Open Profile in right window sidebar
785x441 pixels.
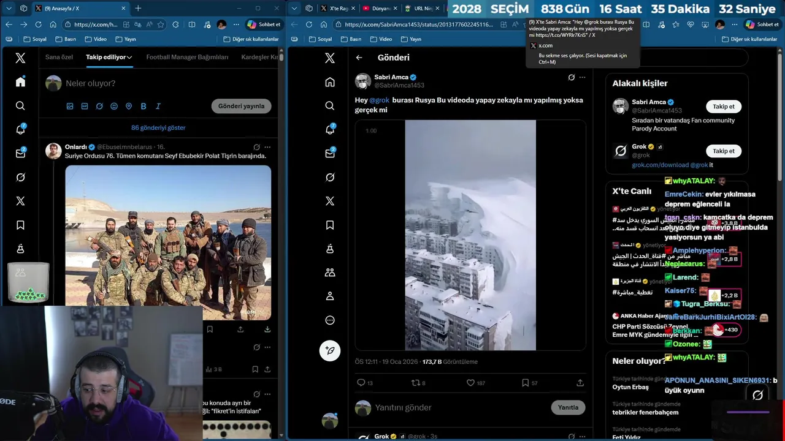point(330,296)
